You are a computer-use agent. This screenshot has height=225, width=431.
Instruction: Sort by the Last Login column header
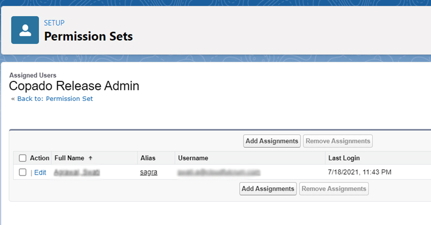click(344, 158)
